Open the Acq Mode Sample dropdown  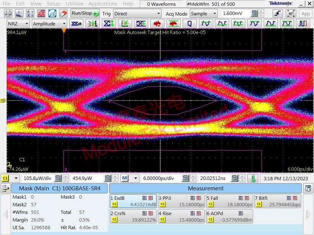pyautogui.click(x=203, y=13)
